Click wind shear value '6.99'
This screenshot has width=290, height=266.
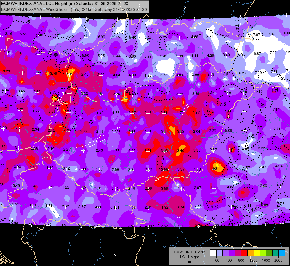click(102, 37)
